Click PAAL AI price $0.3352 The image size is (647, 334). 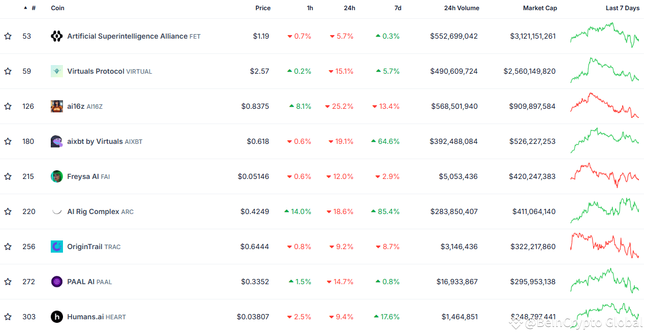tap(255, 282)
